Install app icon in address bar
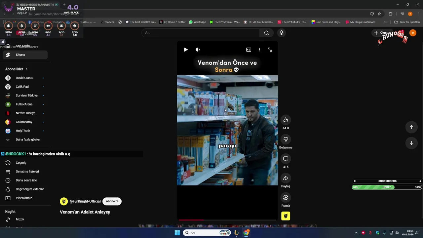 [x=372, y=14]
